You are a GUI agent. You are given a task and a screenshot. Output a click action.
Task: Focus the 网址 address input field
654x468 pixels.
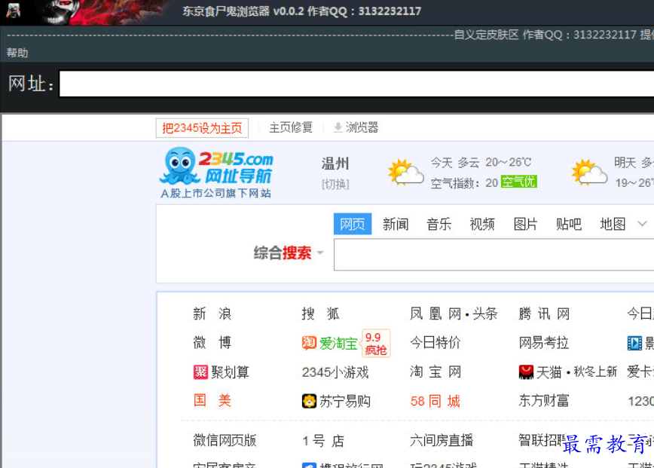[x=356, y=84]
